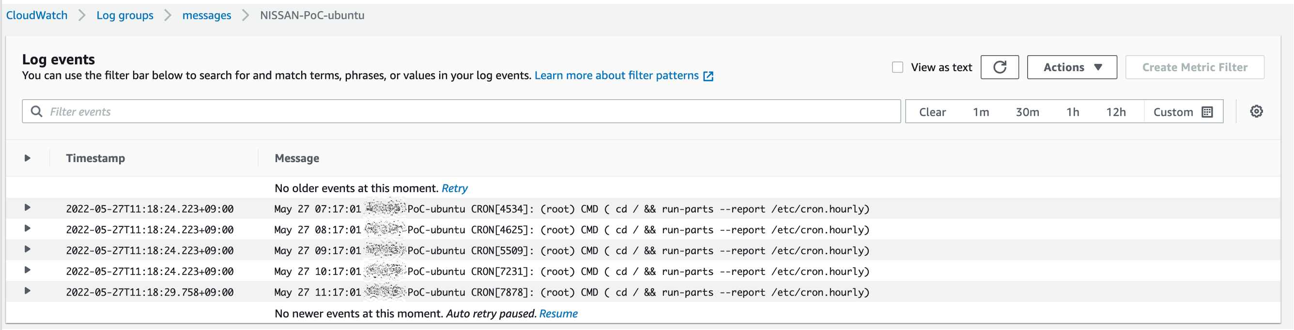1294x330 pixels.
Task: Click the refresh log events icon button
Action: [x=1000, y=67]
